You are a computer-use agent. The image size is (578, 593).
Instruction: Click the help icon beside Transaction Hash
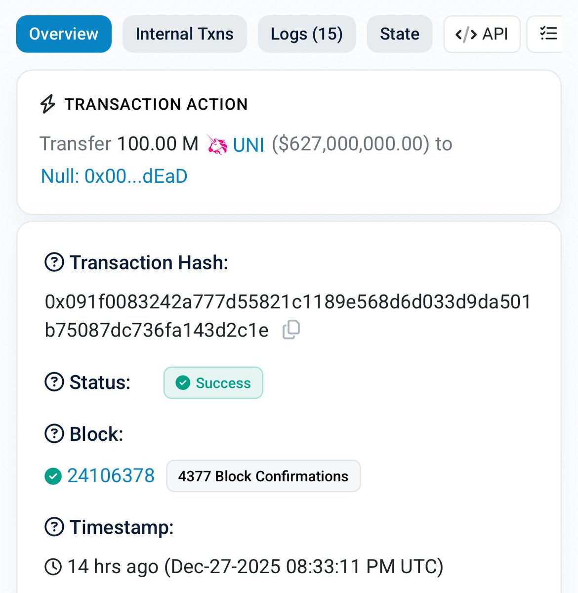[x=54, y=262]
